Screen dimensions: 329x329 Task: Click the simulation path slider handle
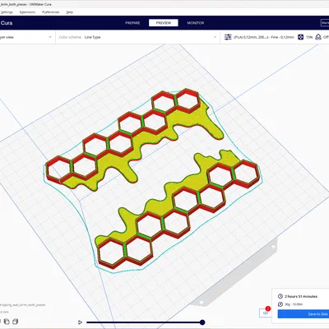[202, 322]
